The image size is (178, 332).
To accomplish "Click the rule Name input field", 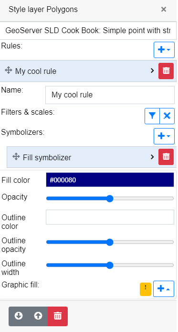I will click(110, 95).
